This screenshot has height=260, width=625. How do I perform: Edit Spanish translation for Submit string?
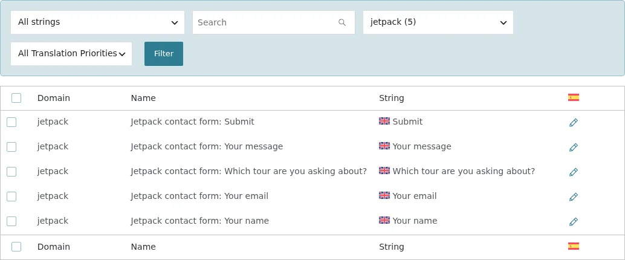573,122
